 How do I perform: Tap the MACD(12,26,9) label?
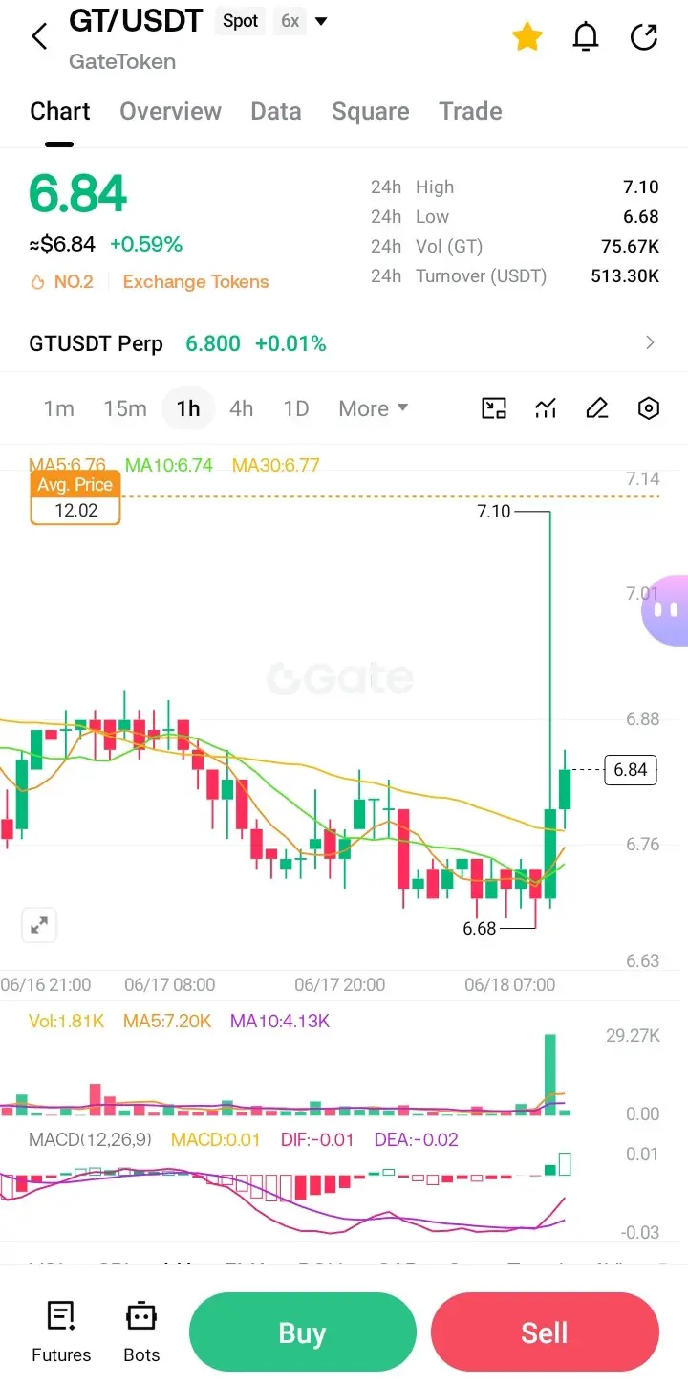[91, 1140]
